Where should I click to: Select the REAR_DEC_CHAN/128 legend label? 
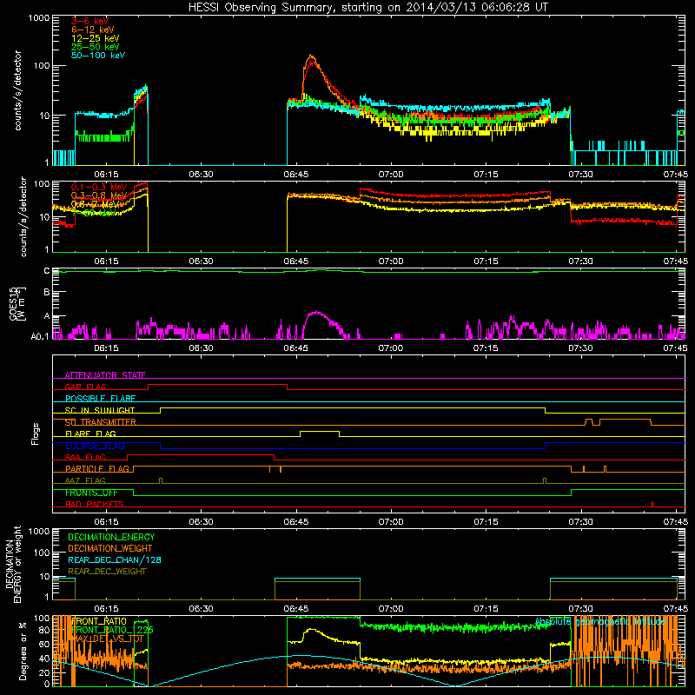pyautogui.click(x=115, y=559)
